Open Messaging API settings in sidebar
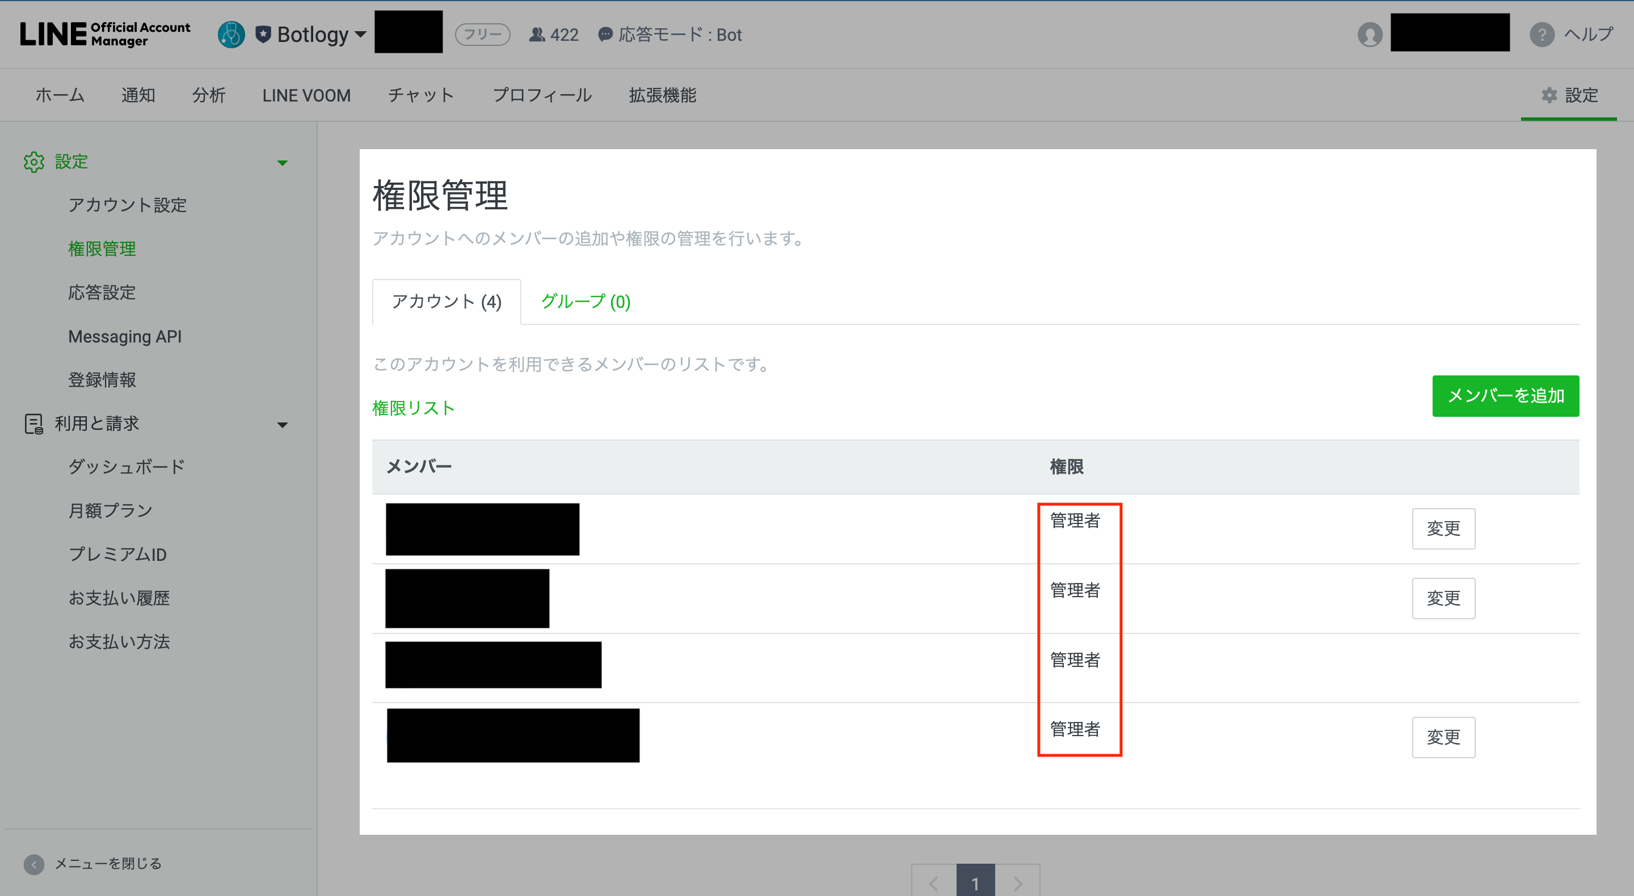This screenshot has width=1634, height=896. pos(124,336)
